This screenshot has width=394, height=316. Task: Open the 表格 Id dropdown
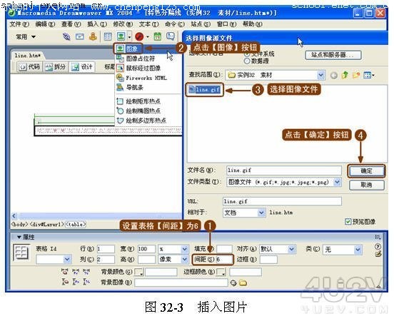coord(67,259)
